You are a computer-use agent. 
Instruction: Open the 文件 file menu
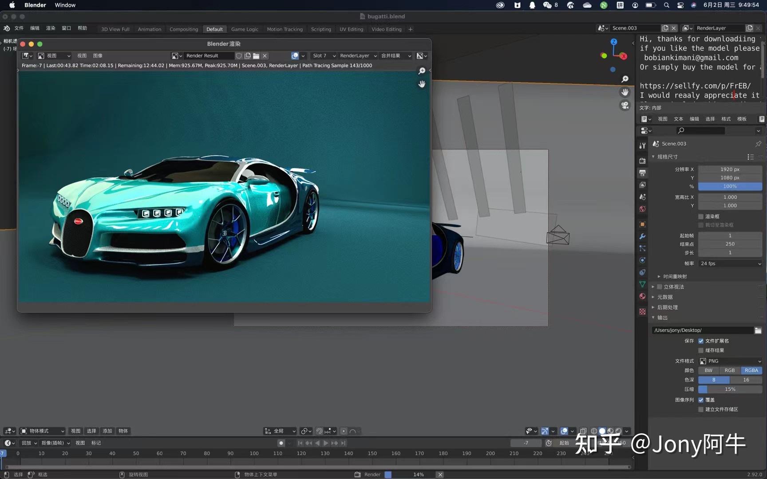tap(19, 28)
